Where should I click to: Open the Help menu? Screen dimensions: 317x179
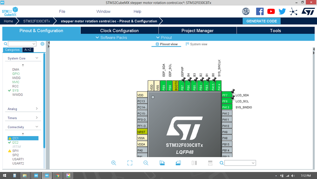point(137,11)
